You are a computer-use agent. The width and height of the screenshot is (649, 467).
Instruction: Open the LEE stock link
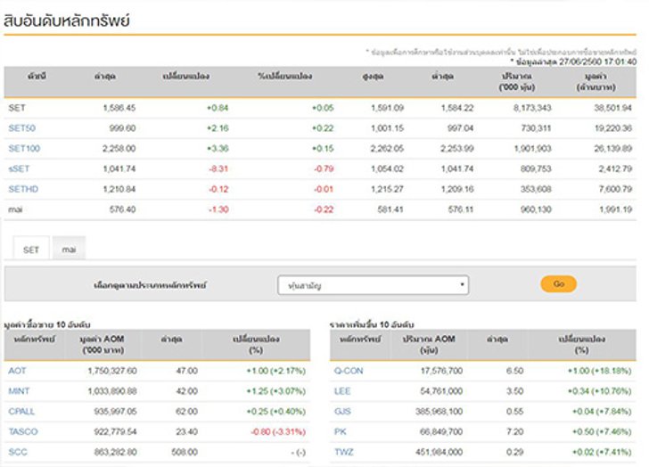click(x=342, y=391)
